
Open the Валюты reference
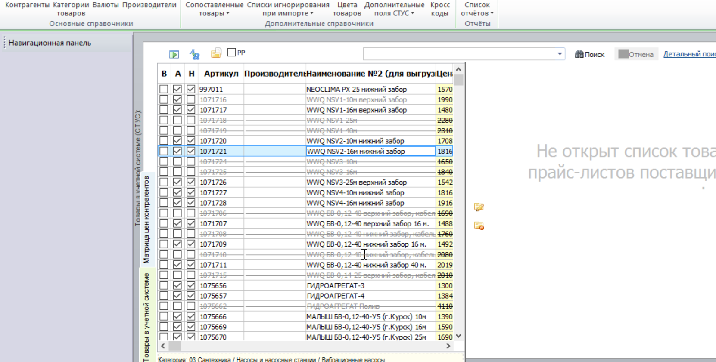coord(106,5)
